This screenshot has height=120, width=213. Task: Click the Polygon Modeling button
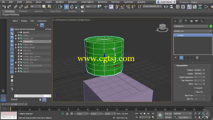11,14
